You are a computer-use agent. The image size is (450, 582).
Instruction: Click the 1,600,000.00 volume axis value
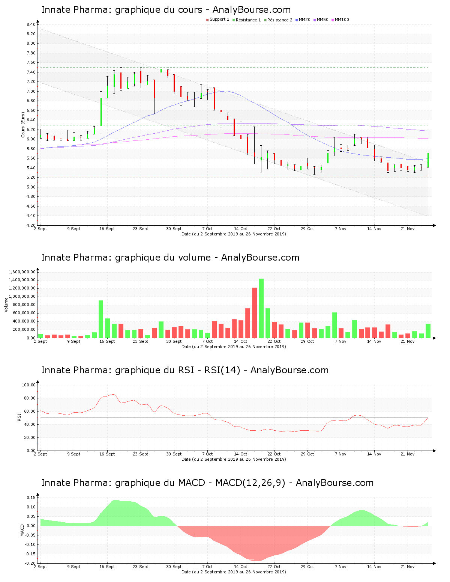pyautogui.click(x=21, y=272)
